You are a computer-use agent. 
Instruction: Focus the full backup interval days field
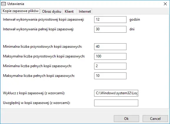110,29
